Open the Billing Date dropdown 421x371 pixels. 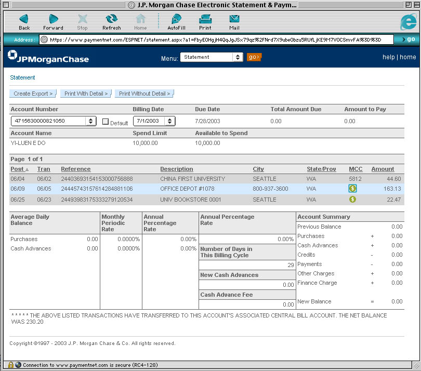[x=154, y=121]
